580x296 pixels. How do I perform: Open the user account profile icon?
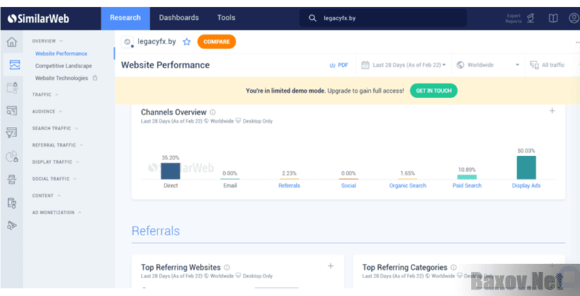(x=573, y=18)
